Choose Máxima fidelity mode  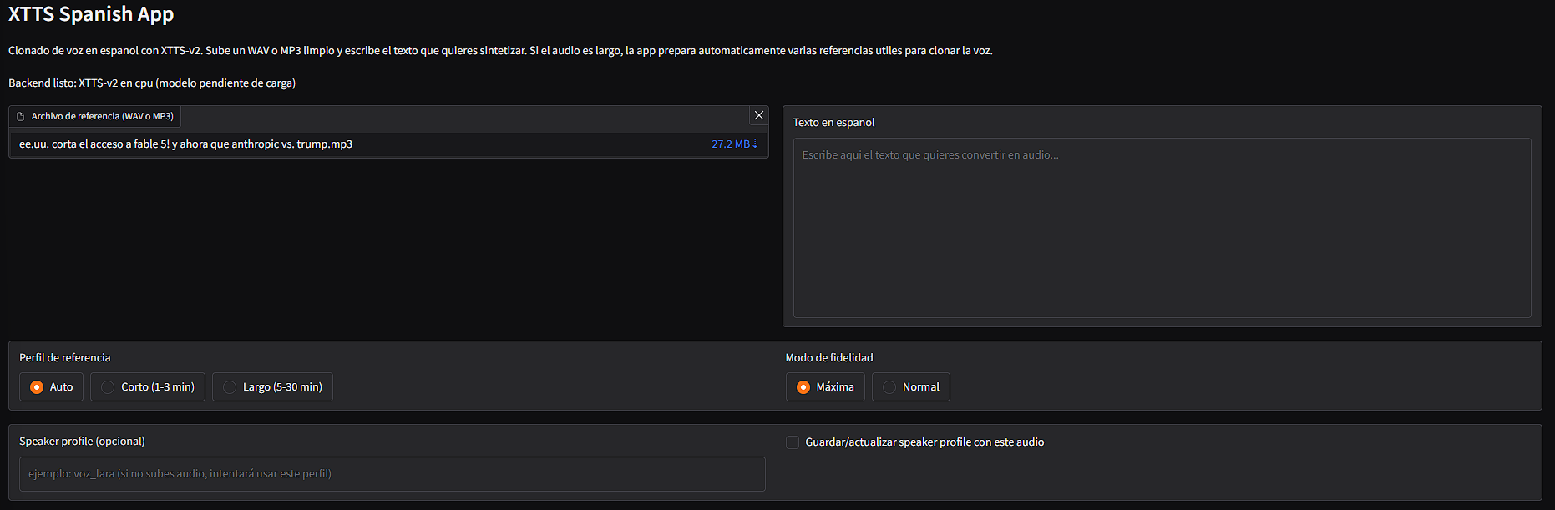point(825,387)
